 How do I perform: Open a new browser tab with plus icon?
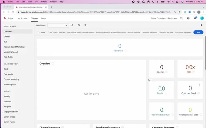[51, 7]
